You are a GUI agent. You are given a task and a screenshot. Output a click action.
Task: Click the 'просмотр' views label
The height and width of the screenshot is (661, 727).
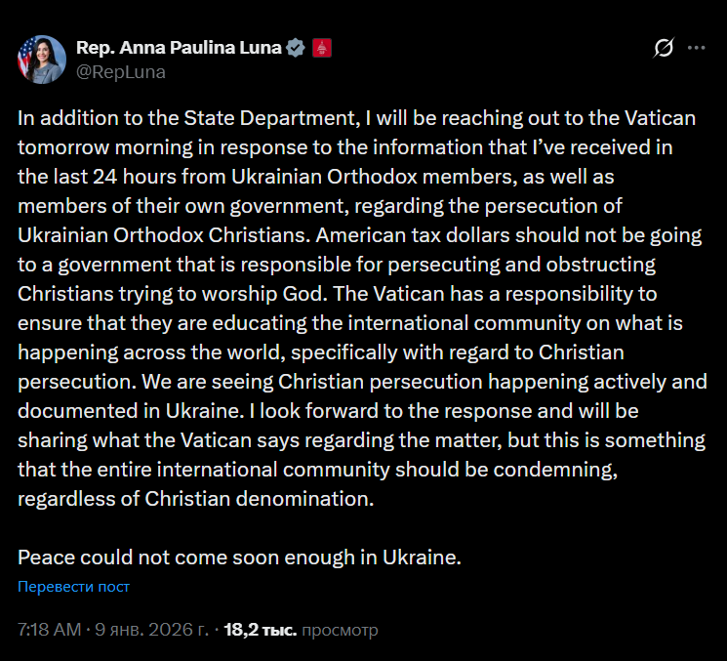(x=340, y=630)
